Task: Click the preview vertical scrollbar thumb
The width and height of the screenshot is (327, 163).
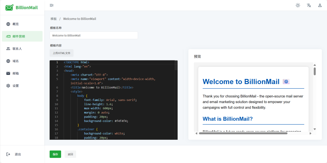Action: pos(315,71)
